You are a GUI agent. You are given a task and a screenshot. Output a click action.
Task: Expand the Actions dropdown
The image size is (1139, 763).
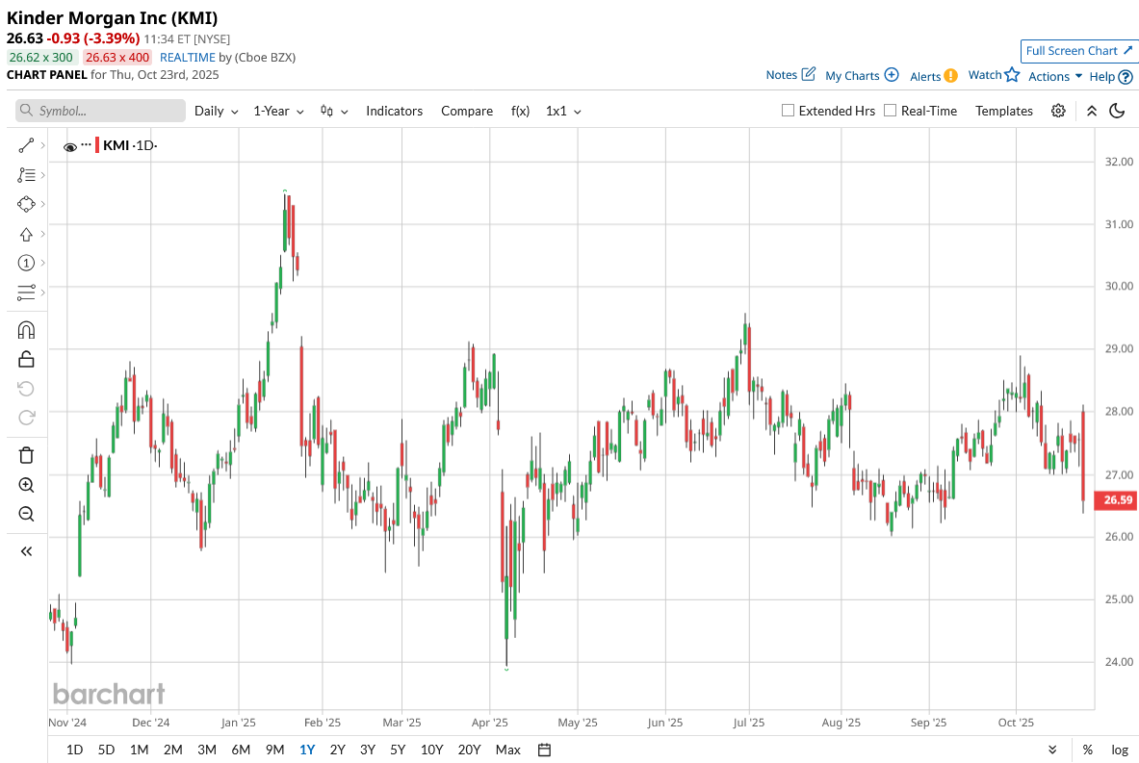(x=1055, y=76)
